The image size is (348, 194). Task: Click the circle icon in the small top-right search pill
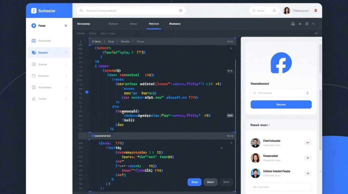[254, 11]
